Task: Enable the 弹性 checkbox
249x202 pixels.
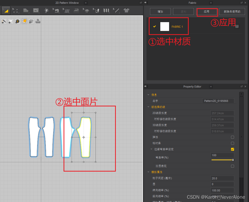Action: pyautogui.click(x=232, y=137)
